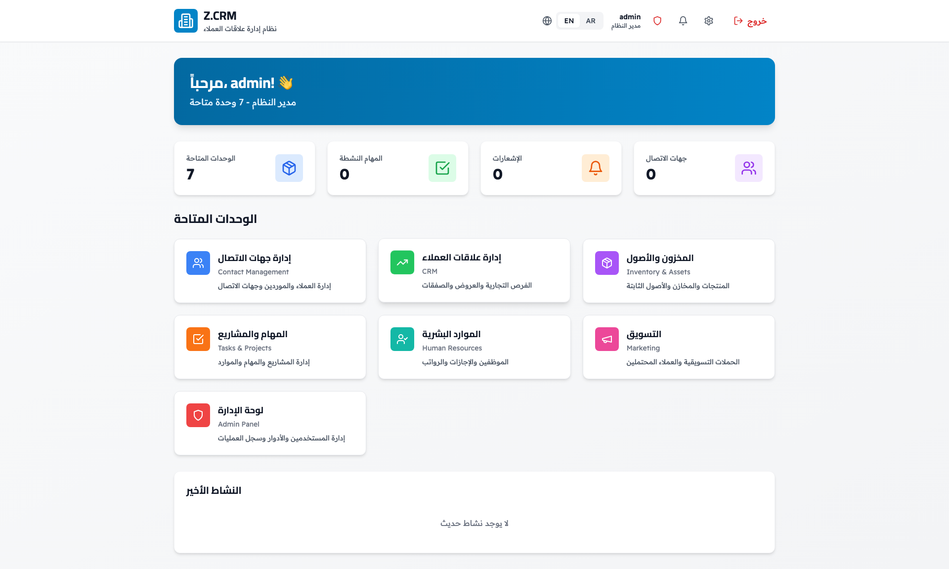This screenshot has width=949, height=569.
Task: Open notifications bell in header
Action: (683, 21)
